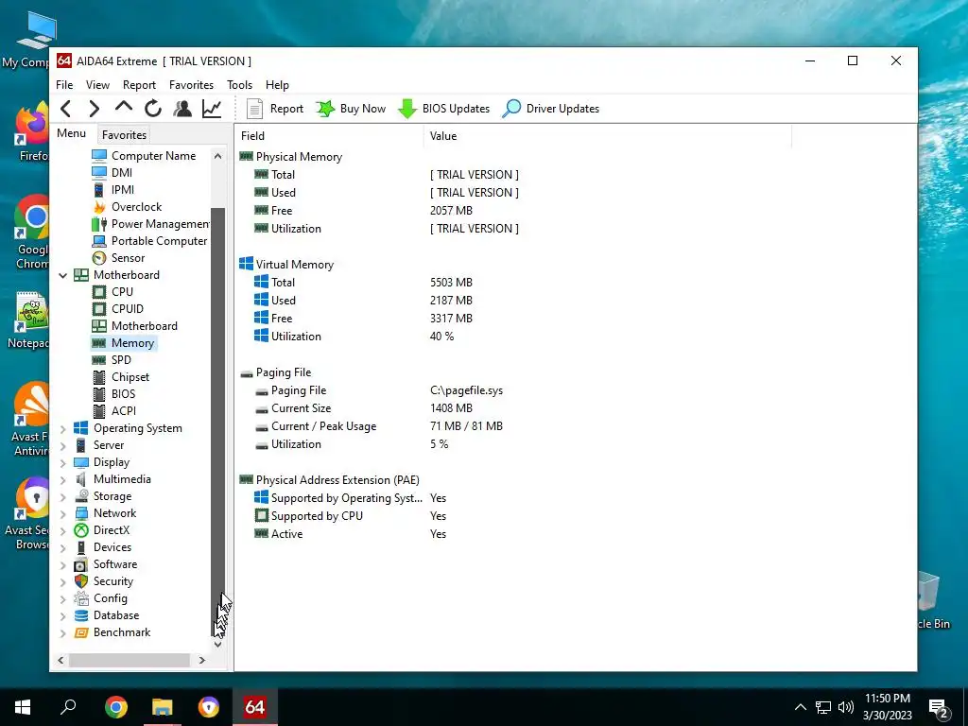The image size is (968, 726).
Task: Open the Tools menu
Action: pos(239,84)
